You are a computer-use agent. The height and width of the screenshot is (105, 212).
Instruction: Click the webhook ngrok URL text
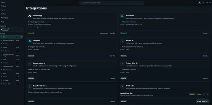point(136,95)
